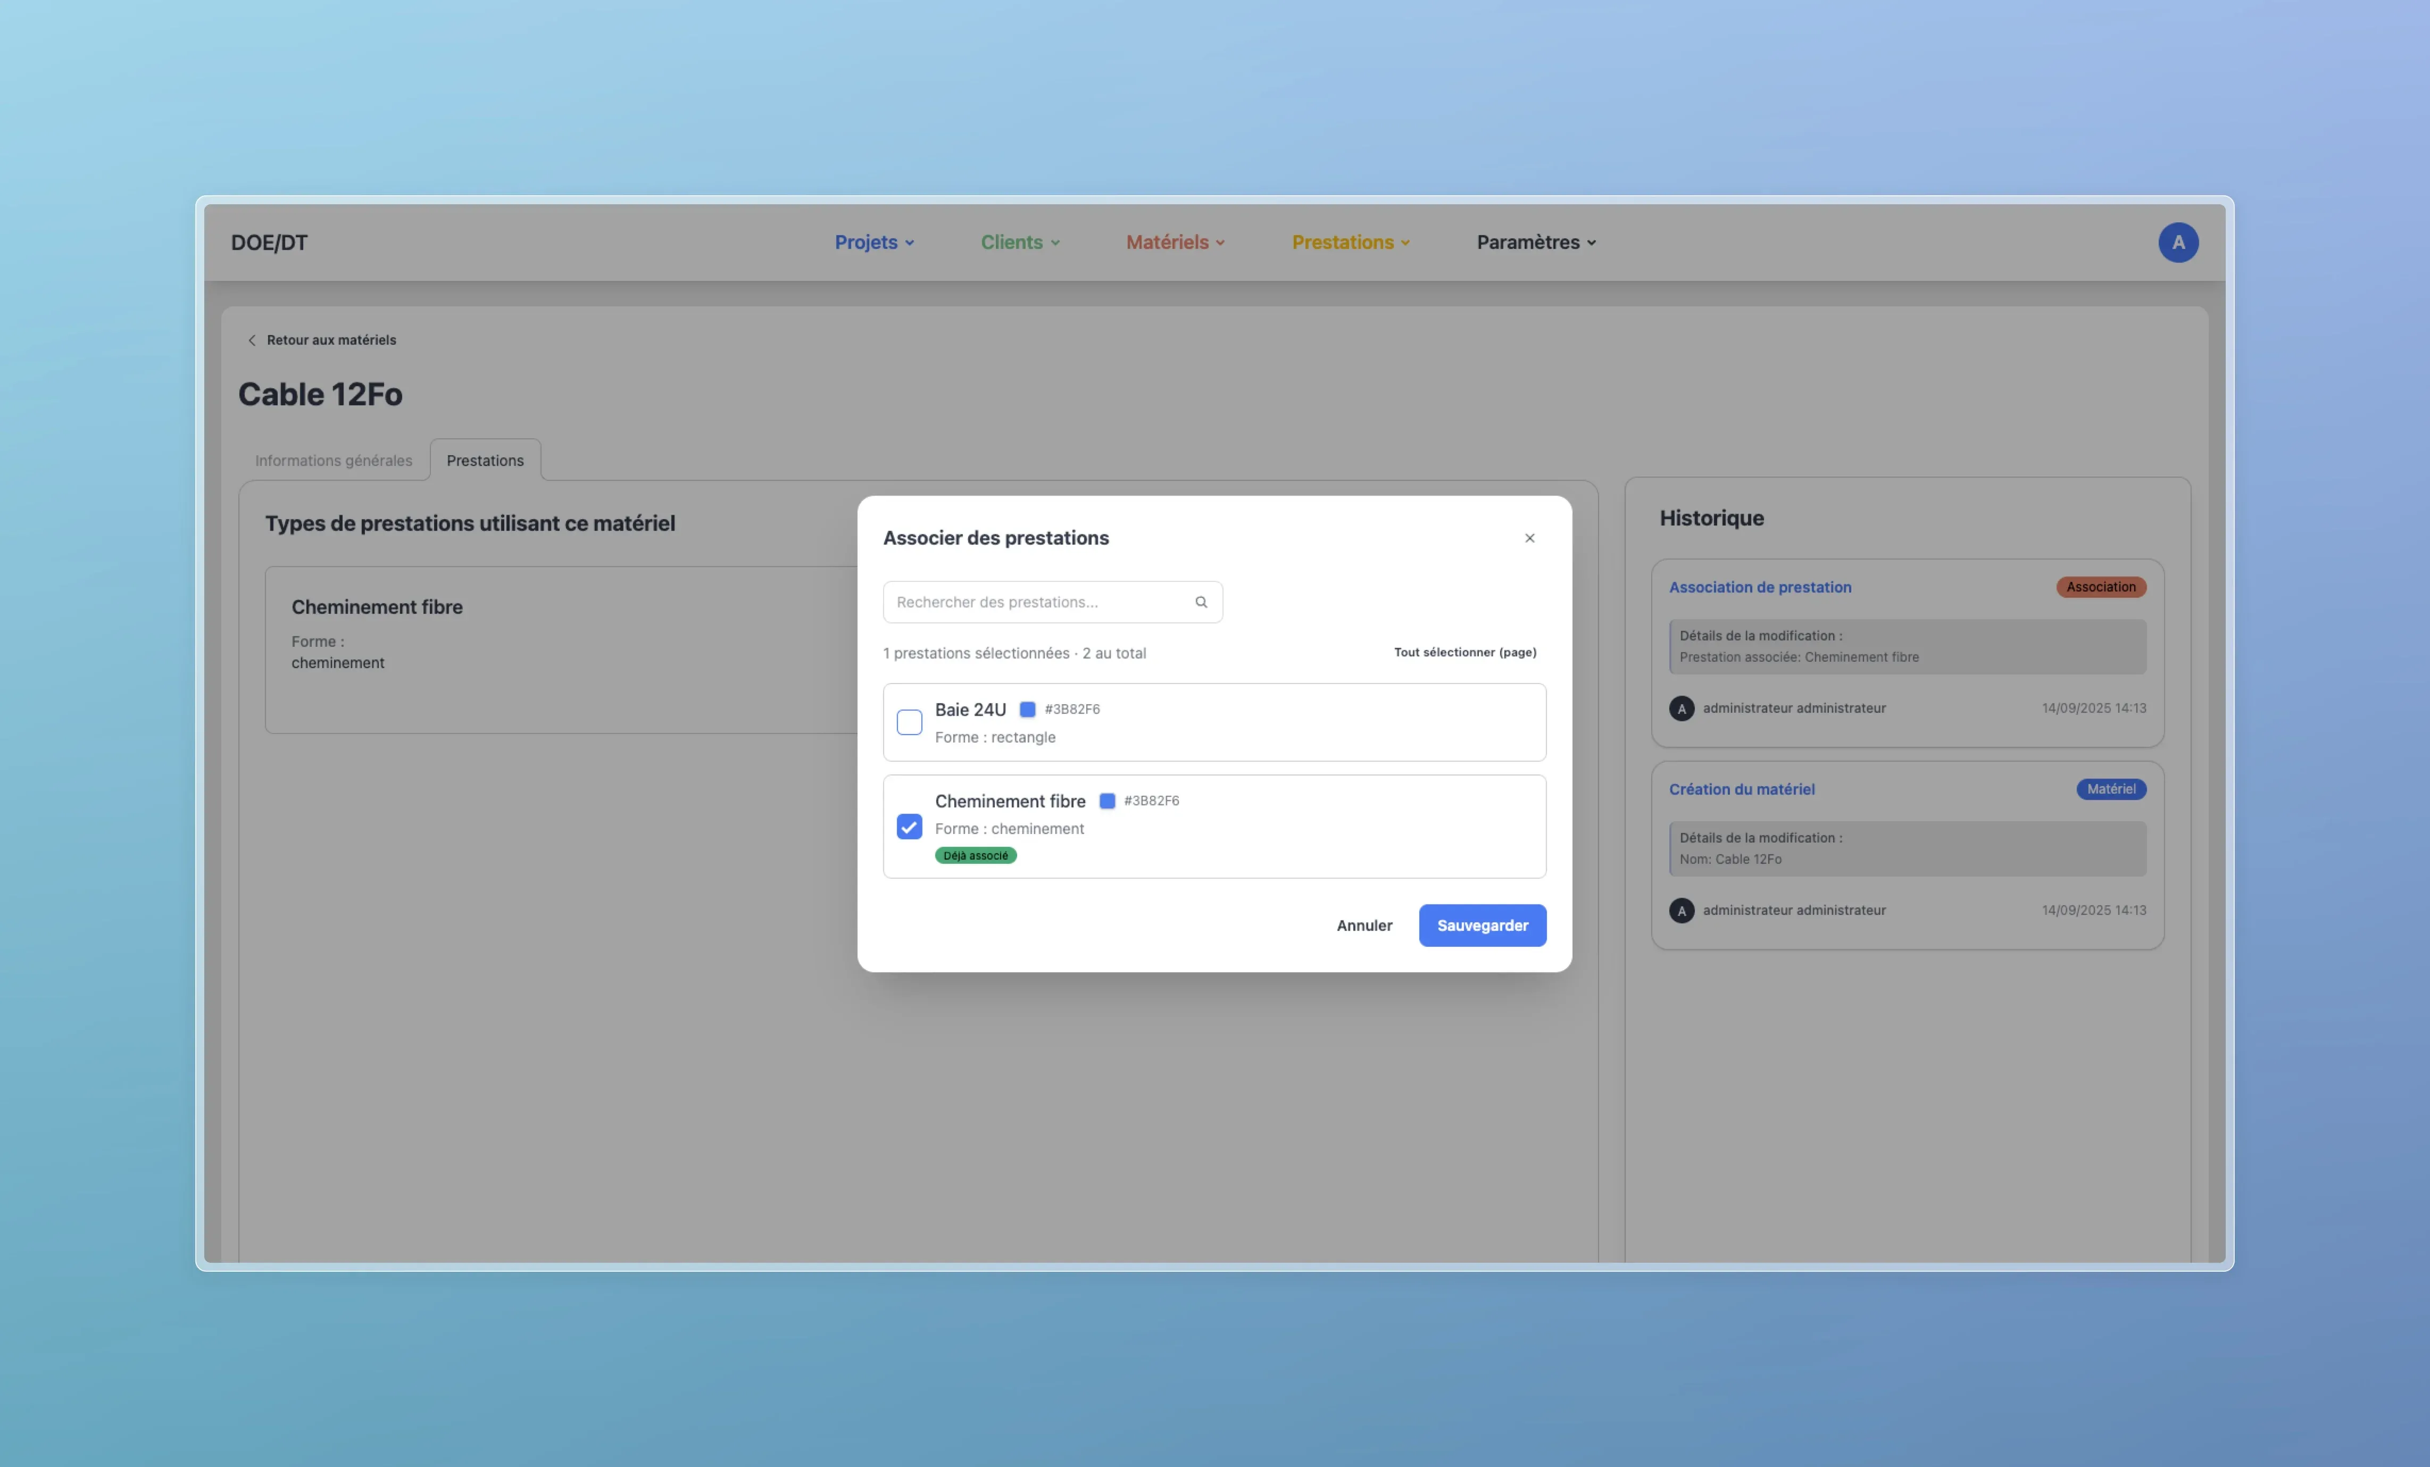The image size is (2430, 1467).
Task: Select the Prestations tab
Action: point(484,461)
